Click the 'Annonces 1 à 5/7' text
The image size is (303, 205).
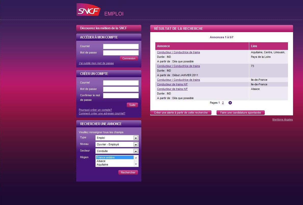(222, 37)
